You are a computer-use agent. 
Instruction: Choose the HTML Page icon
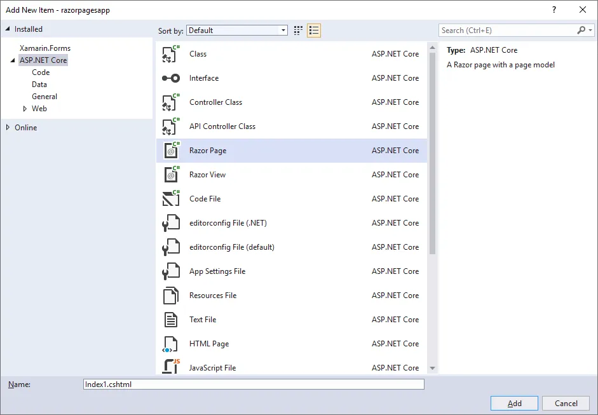click(170, 344)
